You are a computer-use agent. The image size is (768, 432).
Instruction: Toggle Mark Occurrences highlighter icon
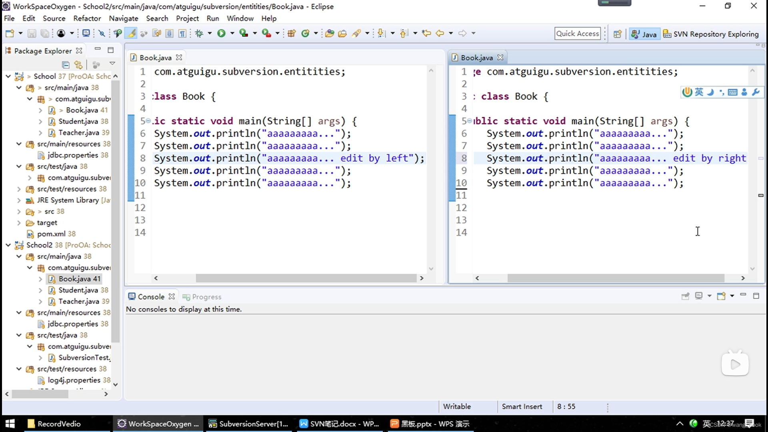[x=131, y=34]
